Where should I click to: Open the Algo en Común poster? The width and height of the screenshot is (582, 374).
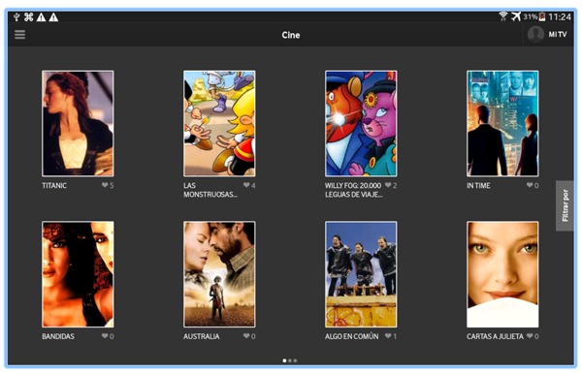pyautogui.click(x=361, y=274)
